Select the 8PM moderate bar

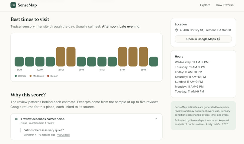tap(143, 57)
